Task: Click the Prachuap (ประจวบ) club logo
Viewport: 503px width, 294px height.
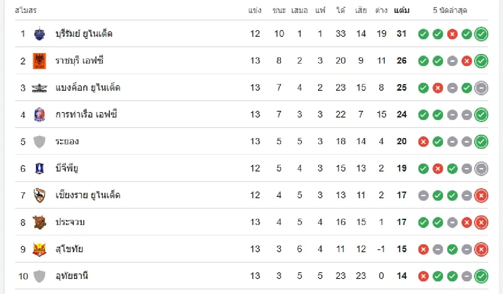Action: point(39,222)
